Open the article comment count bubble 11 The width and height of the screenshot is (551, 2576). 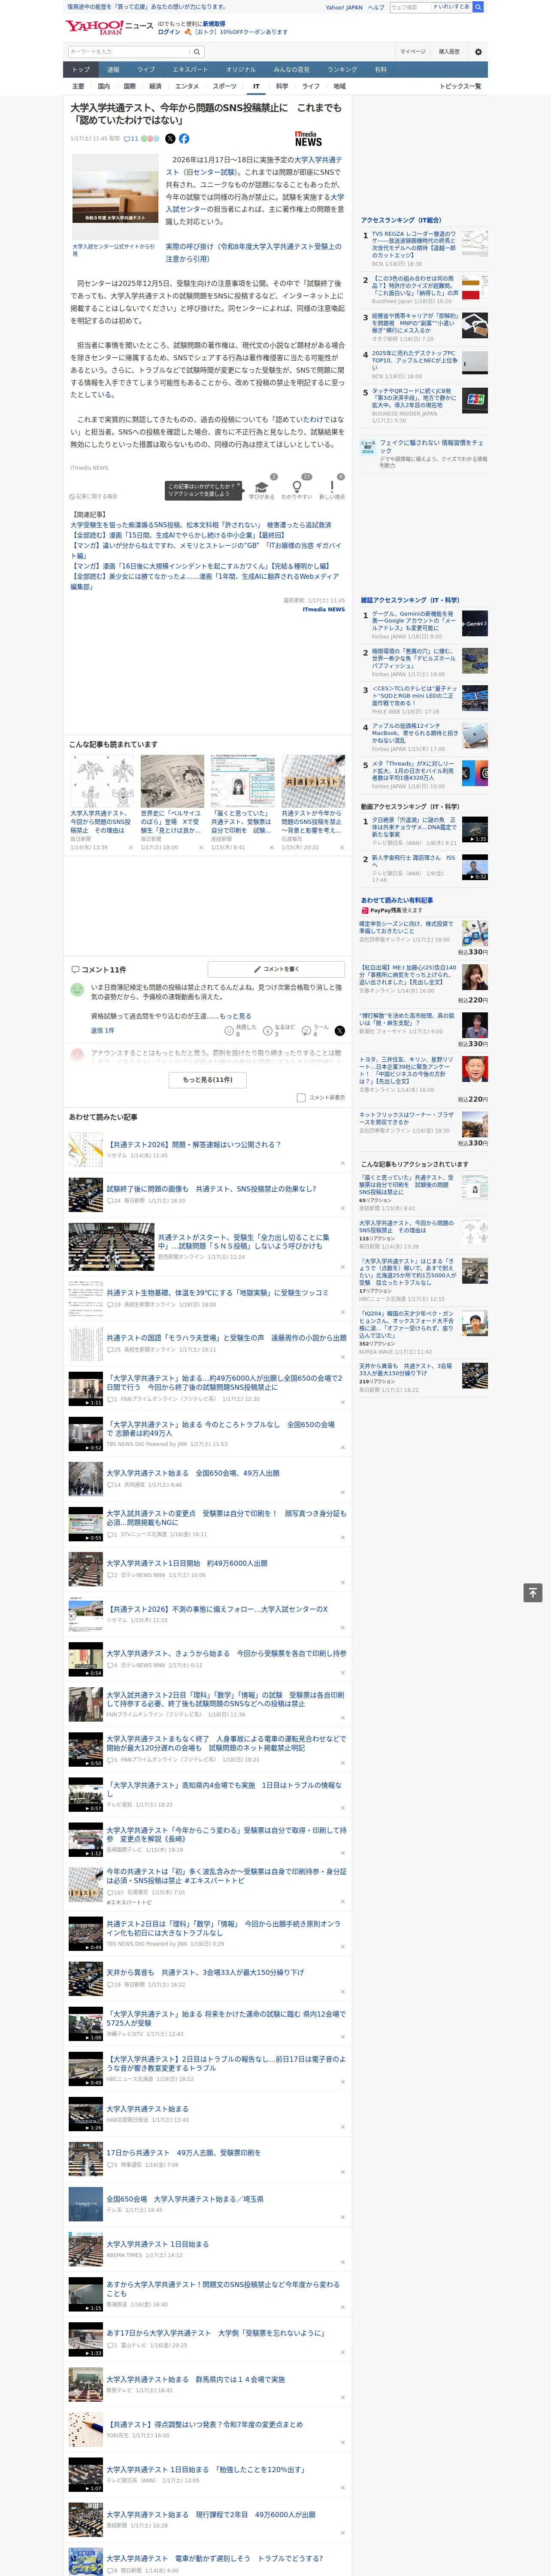point(131,139)
